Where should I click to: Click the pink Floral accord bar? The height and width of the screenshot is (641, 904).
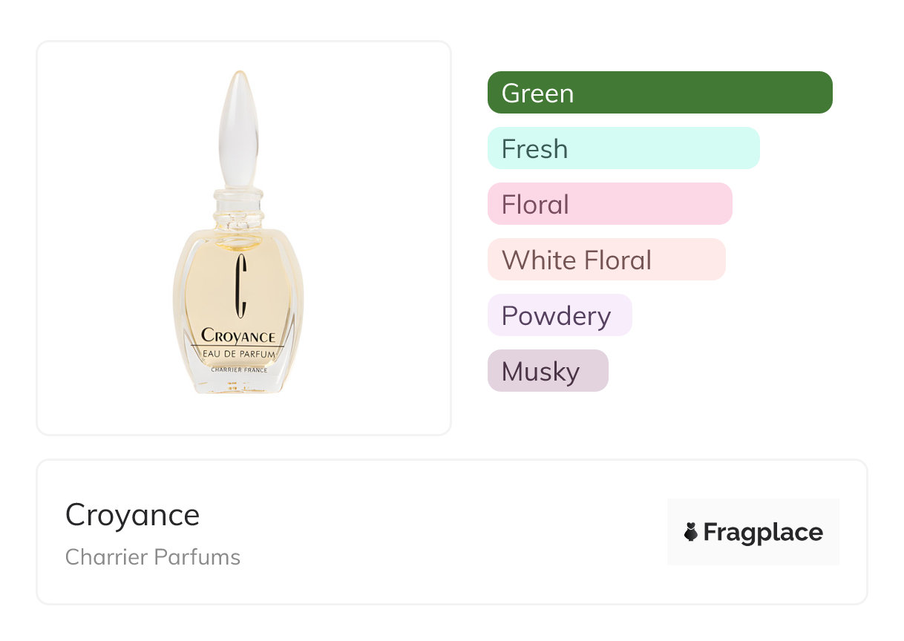point(609,204)
